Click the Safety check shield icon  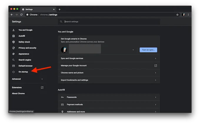[x=14, y=42]
